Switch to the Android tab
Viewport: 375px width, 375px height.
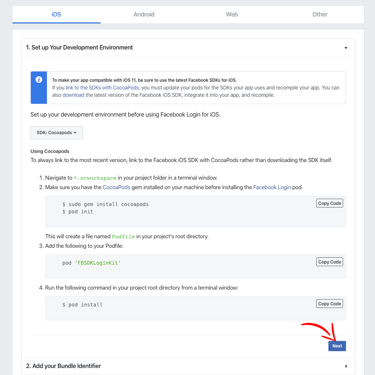click(144, 14)
